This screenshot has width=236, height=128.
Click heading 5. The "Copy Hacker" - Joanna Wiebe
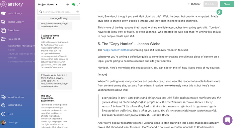(129, 44)
